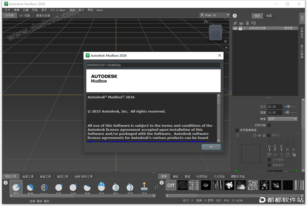The height and width of the screenshot is (206, 307).
Task: Select the Pinch brush tool icon
Action: click(73, 187)
